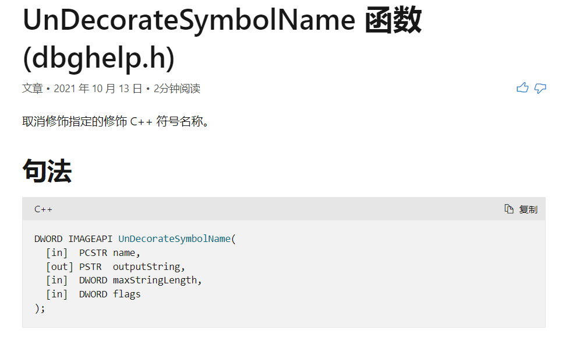Click the closing ); line of code
Viewport: 569px width, 344px height.
(40, 308)
